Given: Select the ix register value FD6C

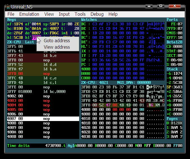Looking at the screenshot, I should click(54, 33).
